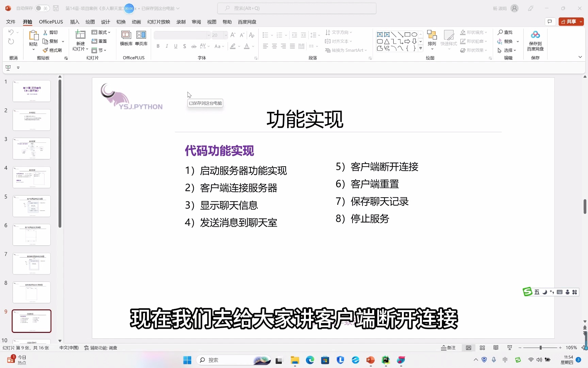This screenshot has width=588, height=368.
Task: Switch to slide sorter view icon
Action: coord(482,348)
